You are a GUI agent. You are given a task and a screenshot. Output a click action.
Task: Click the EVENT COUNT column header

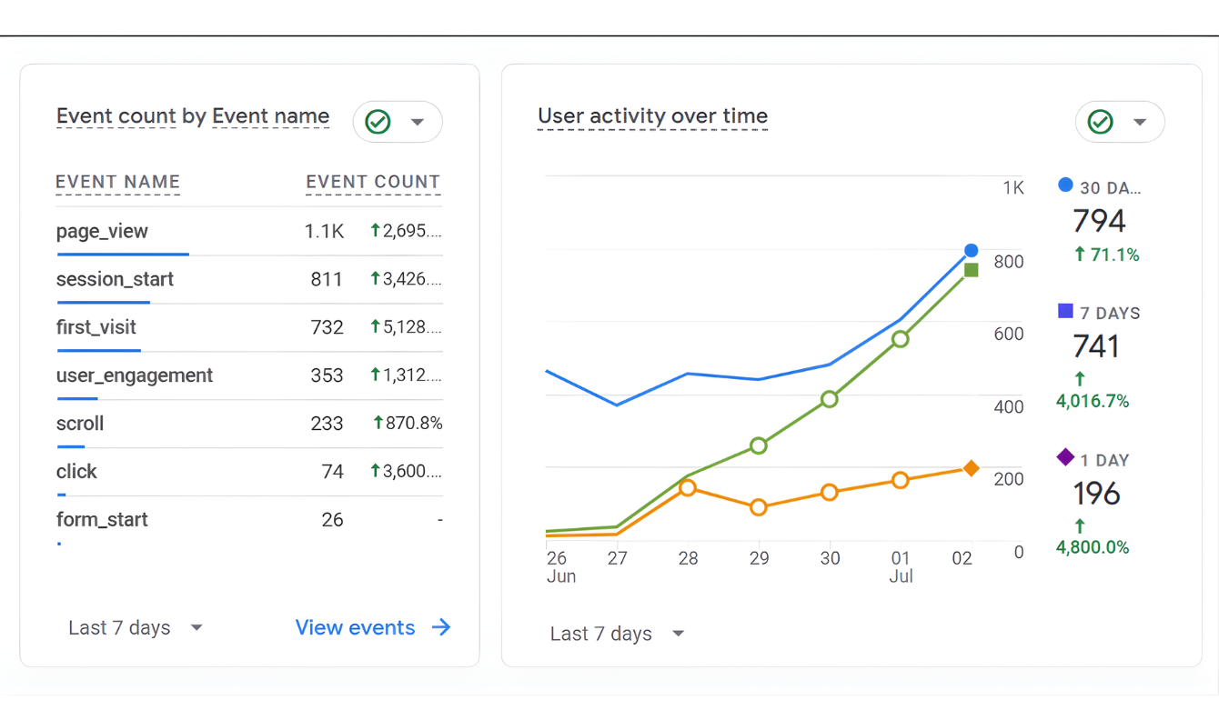point(373,182)
